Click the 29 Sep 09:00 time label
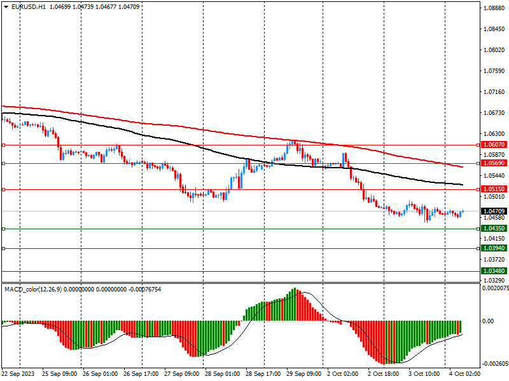Image resolution: width=509 pixels, height=381 pixels. (x=303, y=375)
